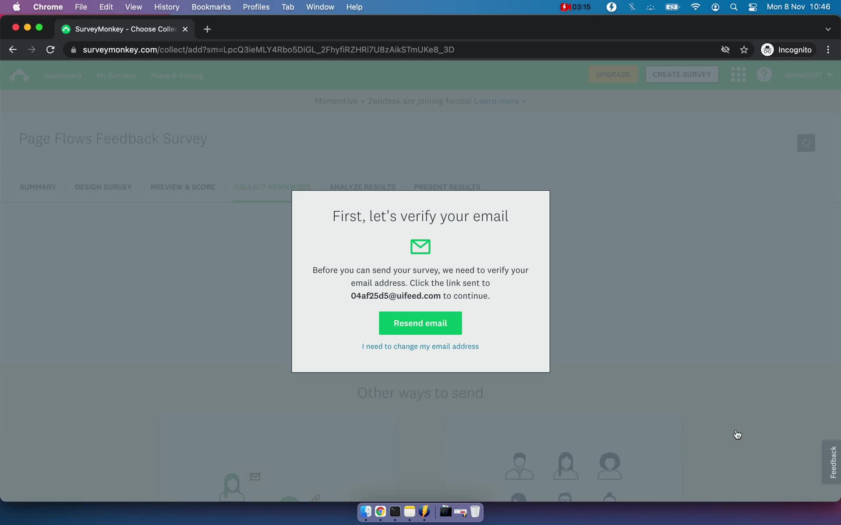Image resolution: width=841 pixels, height=525 pixels.
Task: Select the COLLECT RESPONSES tab
Action: pos(272,186)
